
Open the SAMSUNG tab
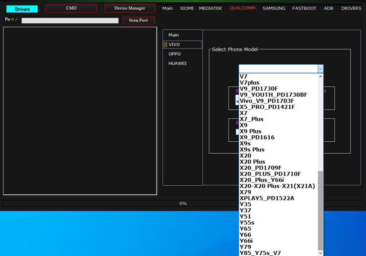(x=274, y=9)
